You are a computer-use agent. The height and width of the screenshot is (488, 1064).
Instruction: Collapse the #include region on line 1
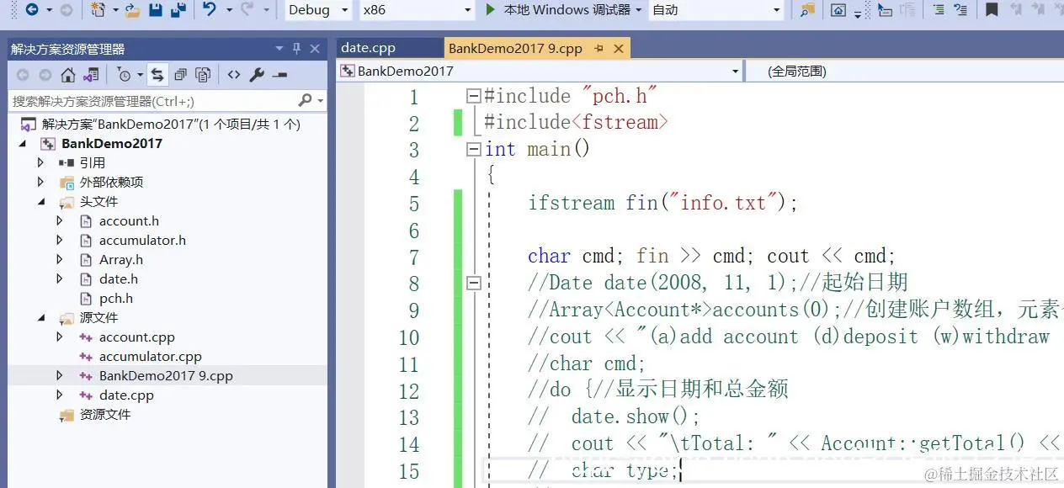(x=473, y=96)
